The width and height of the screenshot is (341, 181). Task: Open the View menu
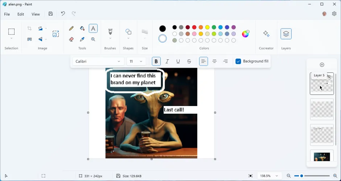point(36,14)
